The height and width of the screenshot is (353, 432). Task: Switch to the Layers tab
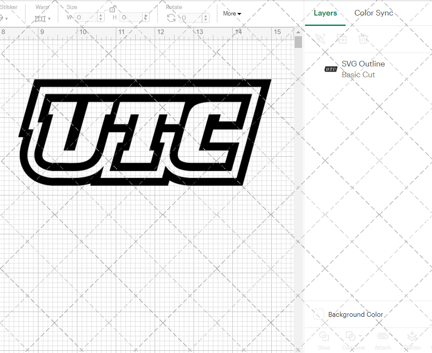tap(325, 13)
